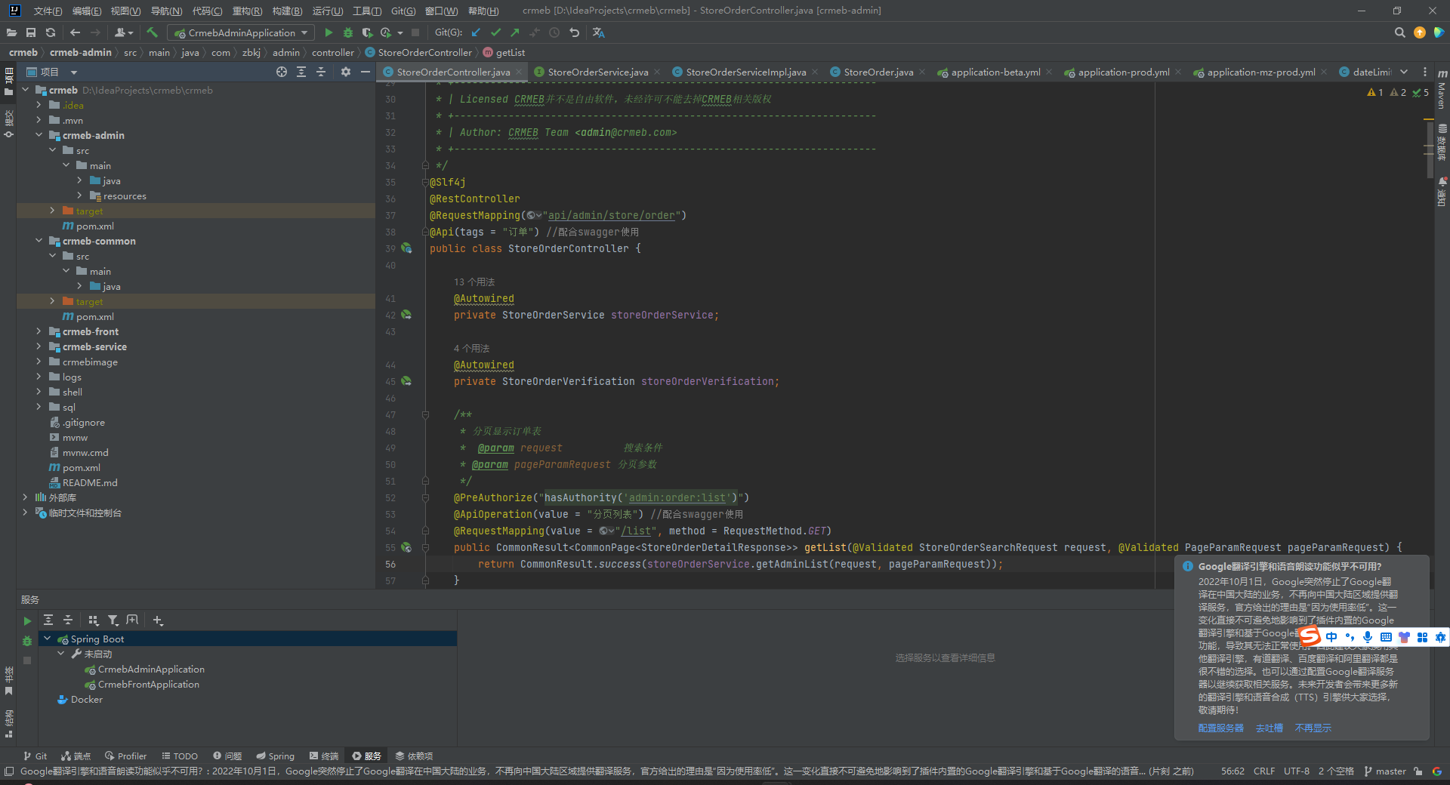Click 不再显示 link in notification
This screenshot has height=785, width=1450.
pos(1313,728)
